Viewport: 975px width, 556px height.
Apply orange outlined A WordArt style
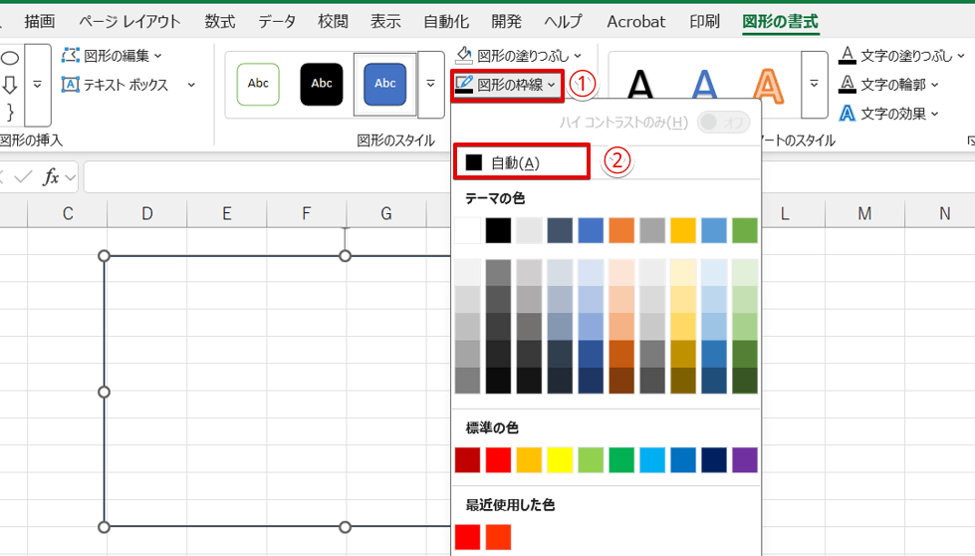click(769, 86)
